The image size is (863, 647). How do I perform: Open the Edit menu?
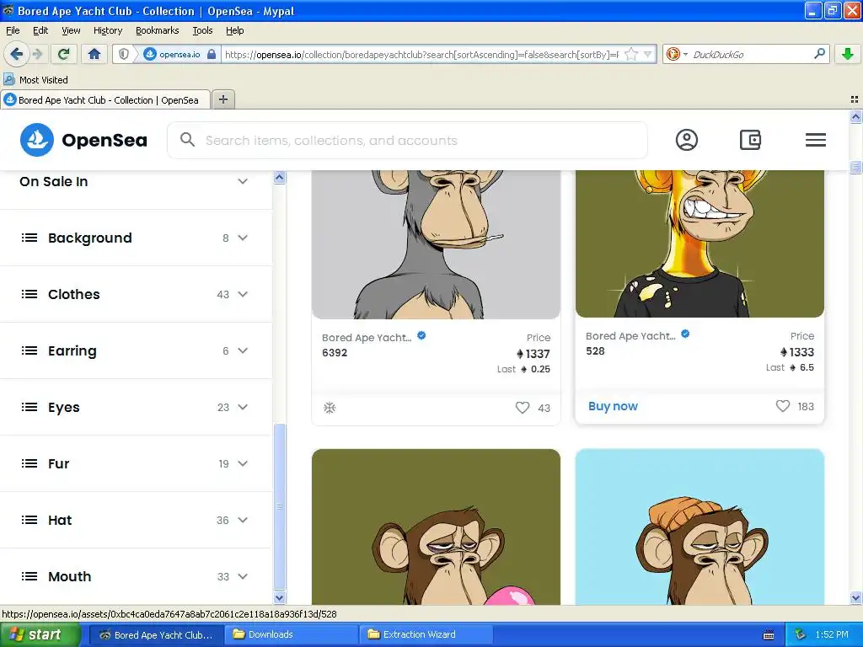(x=40, y=30)
